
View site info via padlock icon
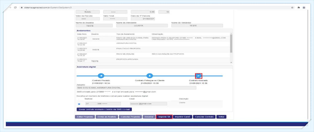point(21,8)
